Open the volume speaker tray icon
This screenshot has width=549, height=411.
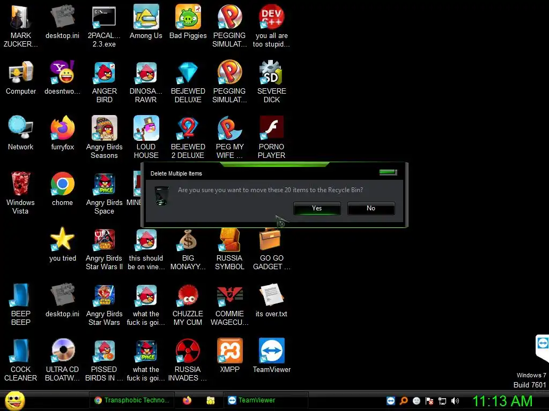tap(455, 401)
